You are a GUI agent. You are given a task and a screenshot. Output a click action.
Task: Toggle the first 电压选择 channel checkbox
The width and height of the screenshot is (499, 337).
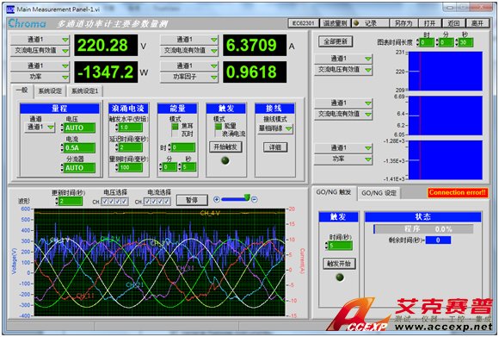pos(104,202)
